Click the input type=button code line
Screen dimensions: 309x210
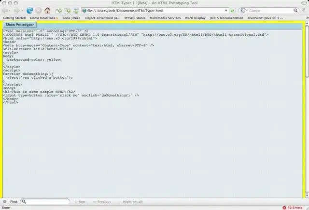(71, 96)
